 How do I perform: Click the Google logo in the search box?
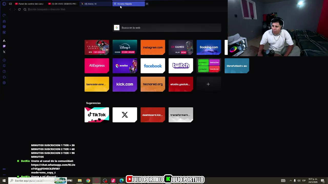coord(117,28)
